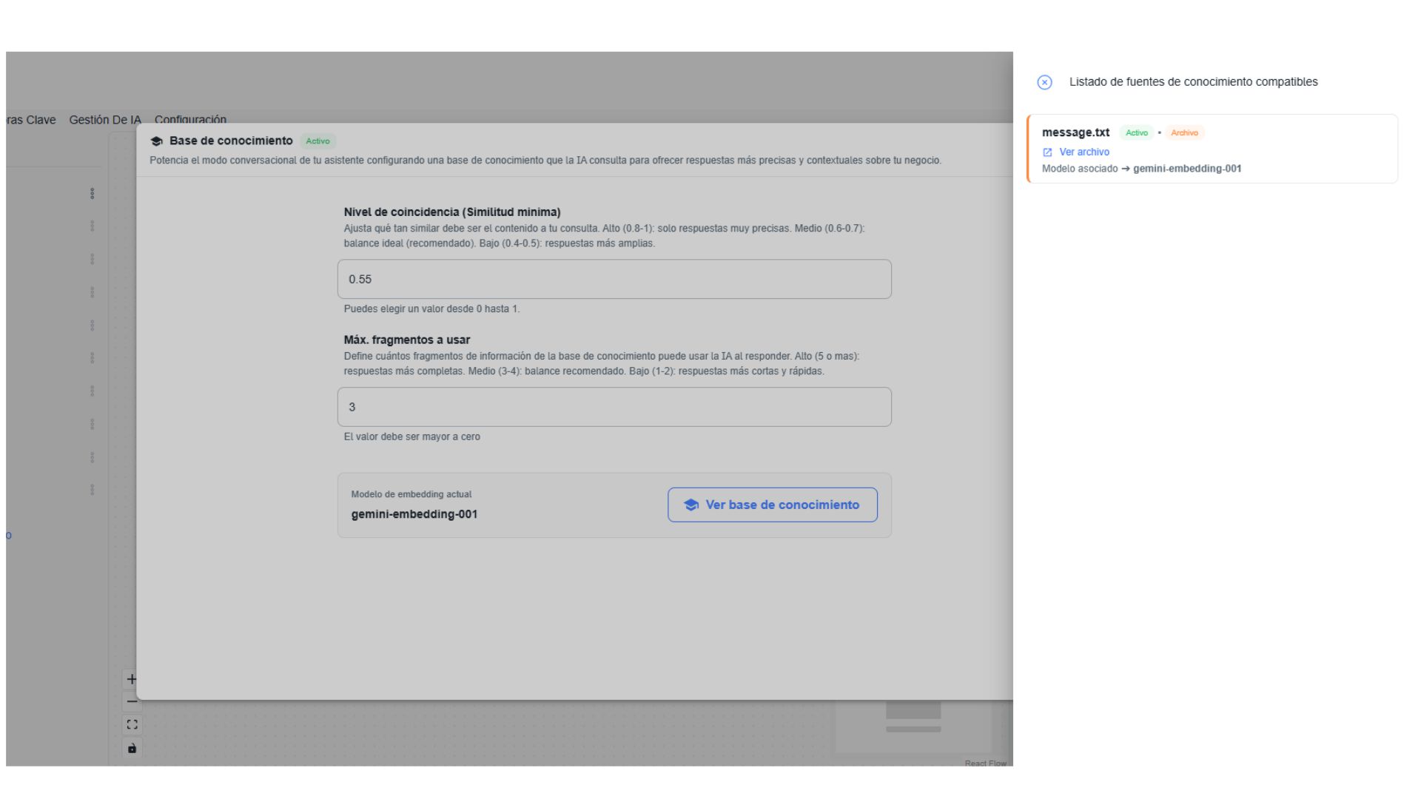Click the minimap in canvas corner
The width and height of the screenshot is (1421, 799).
click(x=913, y=725)
